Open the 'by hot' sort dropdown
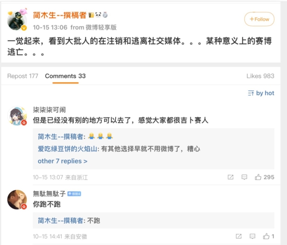This screenshot has height=245, width=287. coord(261,93)
